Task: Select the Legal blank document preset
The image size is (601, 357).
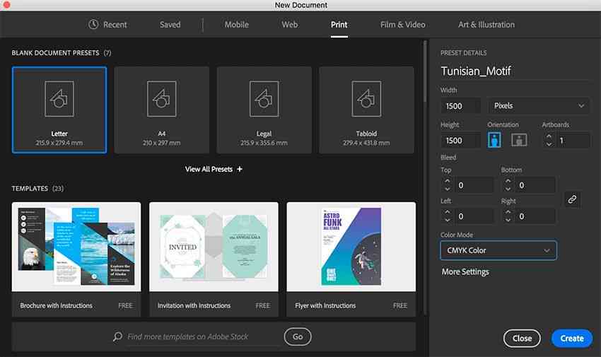Action: tap(264, 110)
